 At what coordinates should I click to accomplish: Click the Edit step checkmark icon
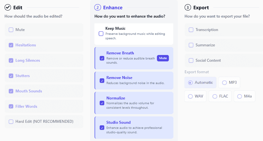point(8,7)
